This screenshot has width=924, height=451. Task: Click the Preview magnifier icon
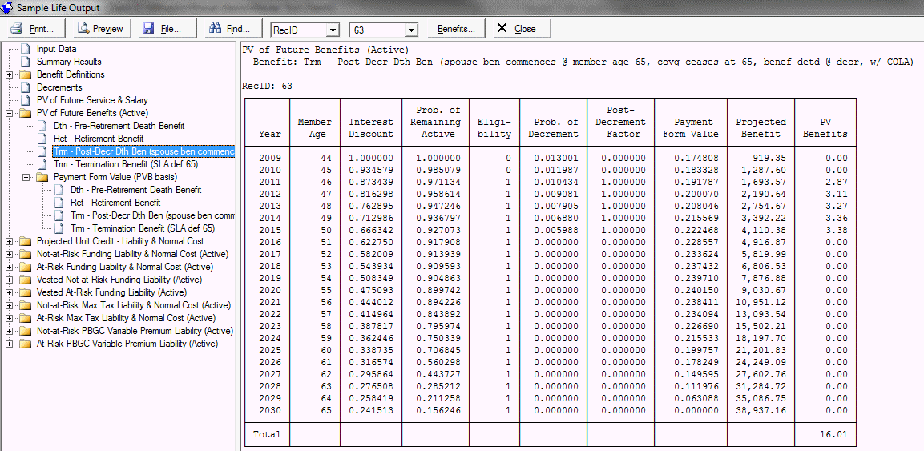[83, 29]
